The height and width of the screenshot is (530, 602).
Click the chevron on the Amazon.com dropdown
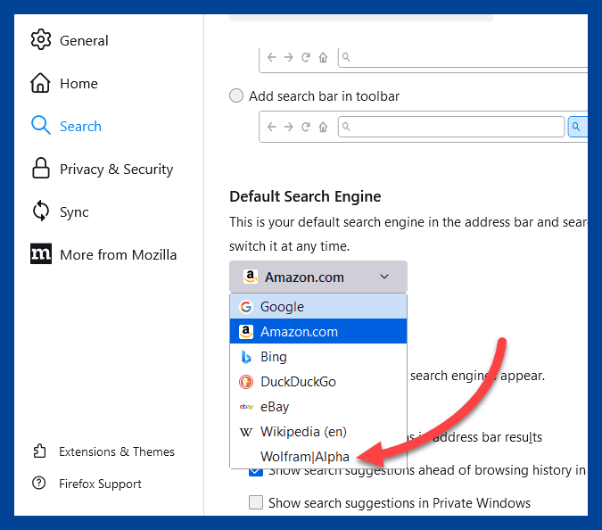(384, 277)
